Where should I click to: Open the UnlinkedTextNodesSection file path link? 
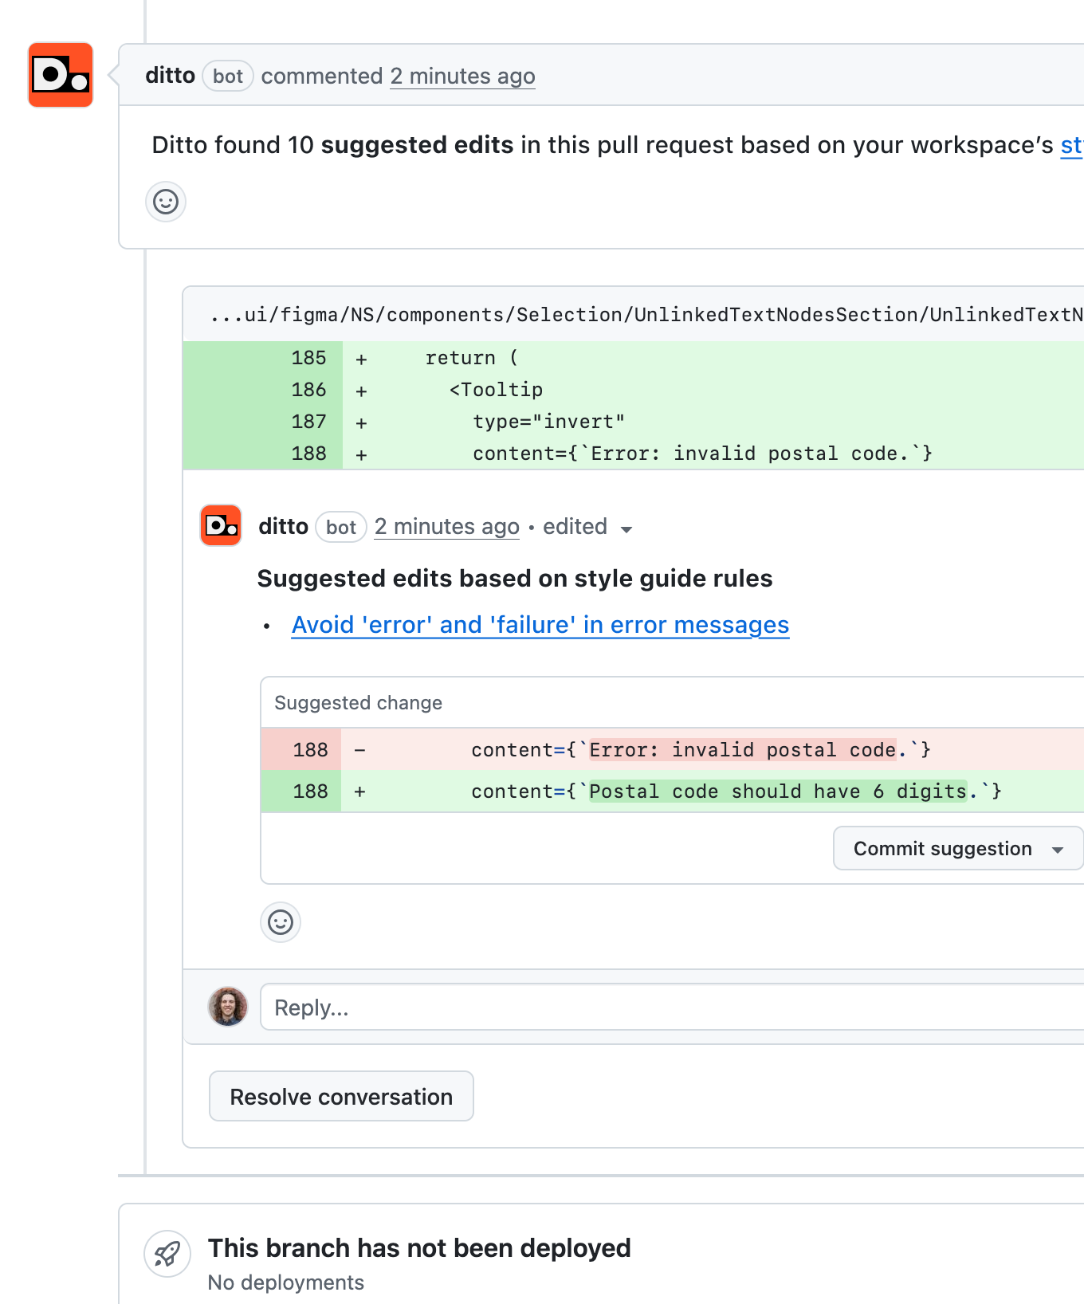(x=646, y=315)
